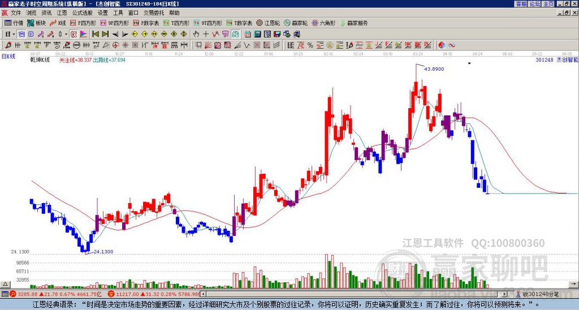
Task: Click 收301248分笔 in status bar
Action: pos(541,294)
